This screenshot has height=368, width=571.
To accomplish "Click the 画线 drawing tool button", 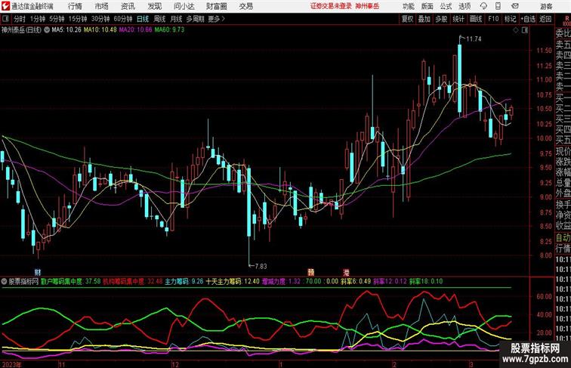I will click(476, 19).
